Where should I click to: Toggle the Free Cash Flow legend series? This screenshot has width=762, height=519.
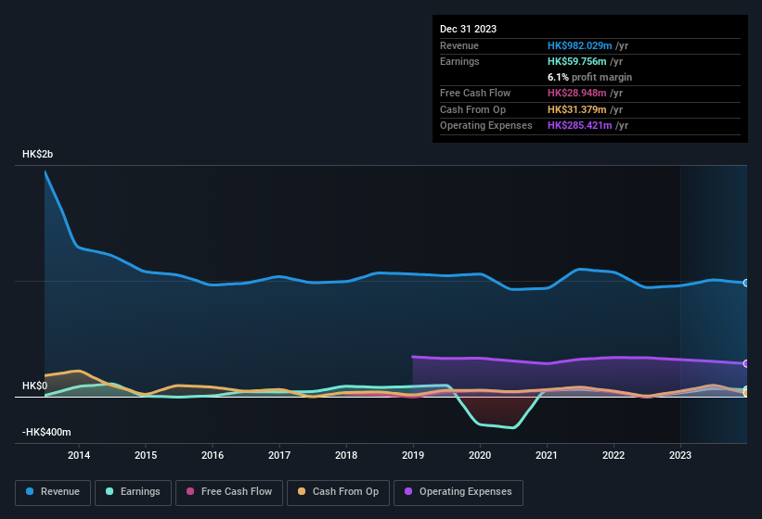pos(229,491)
